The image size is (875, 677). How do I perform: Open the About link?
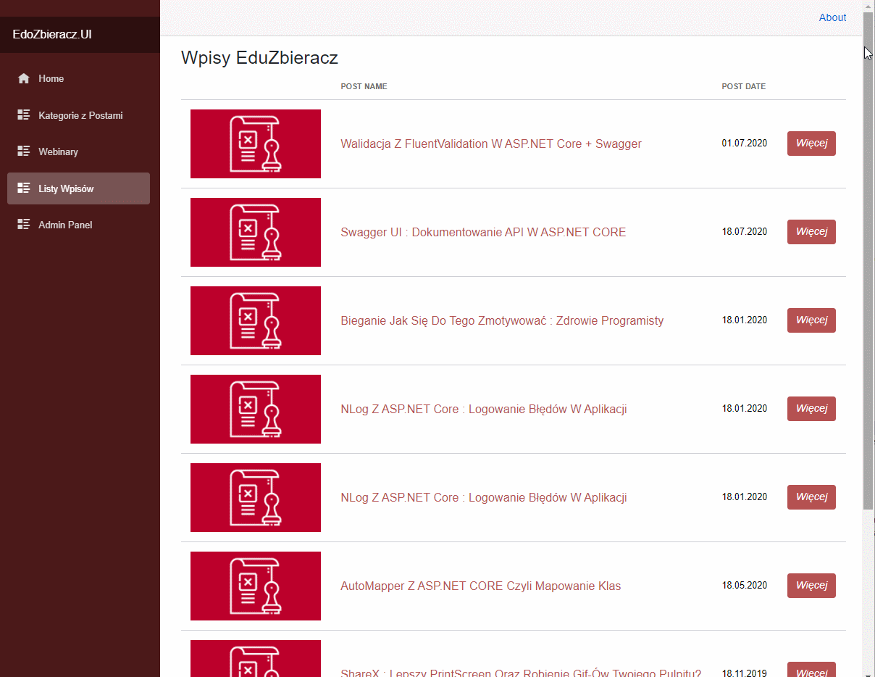[832, 17]
